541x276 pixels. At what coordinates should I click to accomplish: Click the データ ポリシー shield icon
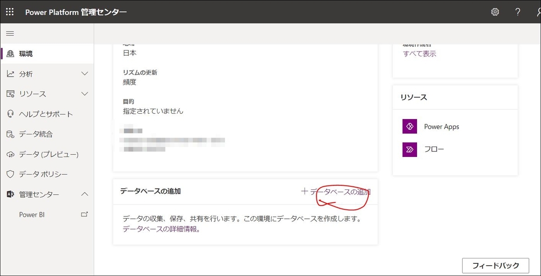point(10,174)
